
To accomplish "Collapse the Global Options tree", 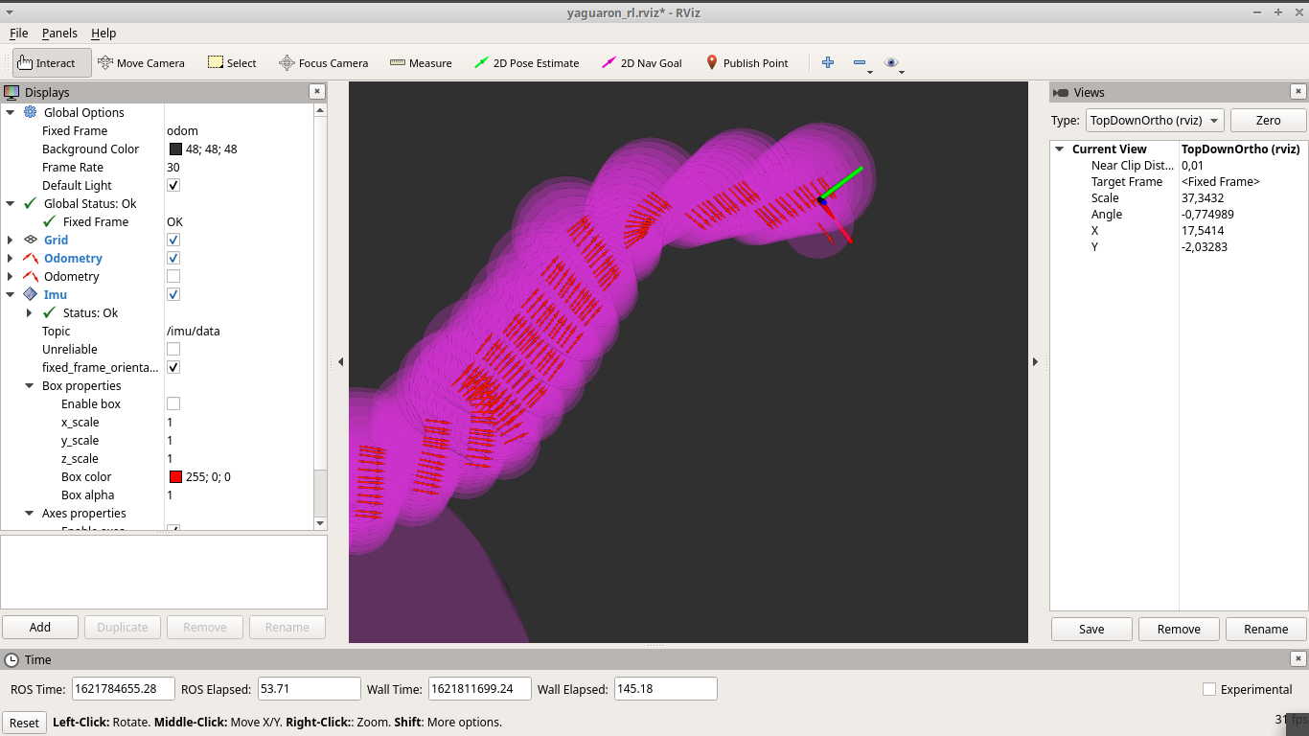I will tap(11, 112).
